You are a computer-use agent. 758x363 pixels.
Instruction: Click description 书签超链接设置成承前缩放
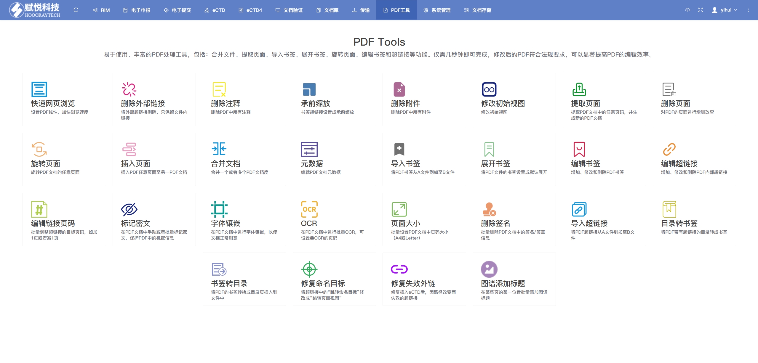[327, 112]
